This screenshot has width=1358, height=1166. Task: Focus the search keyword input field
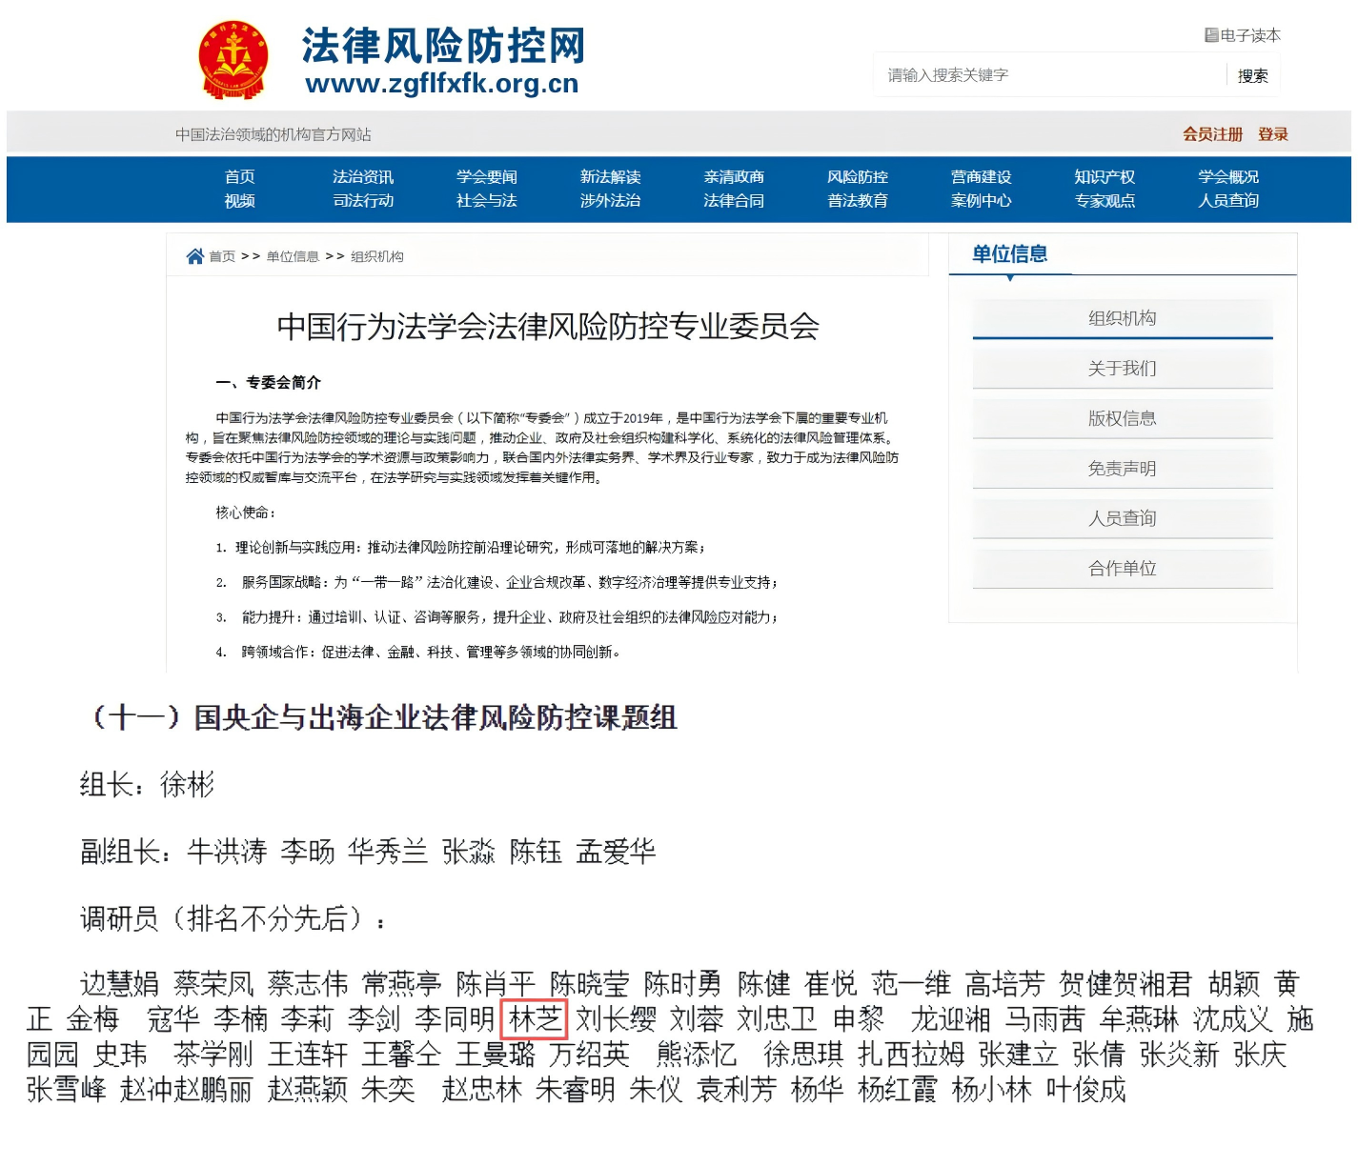coord(1050,75)
